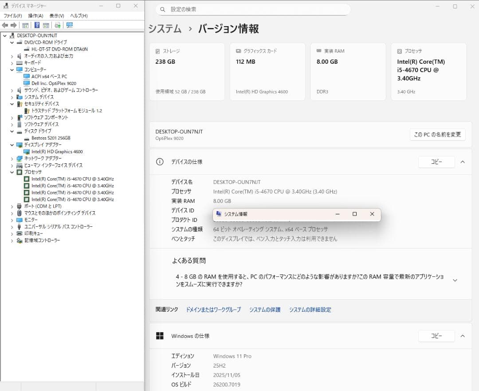Click the Show/hide console tree icon
The width and height of the screenshot is (479, 391).
pyautogui.click(x=25, y=25)
